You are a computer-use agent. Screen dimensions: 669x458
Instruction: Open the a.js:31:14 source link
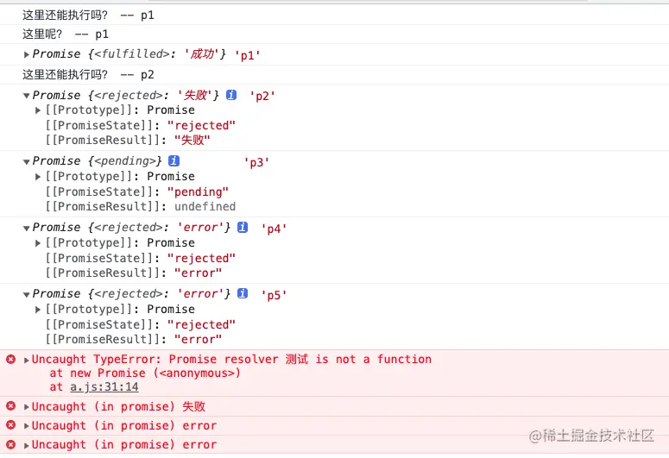[104, 387]
